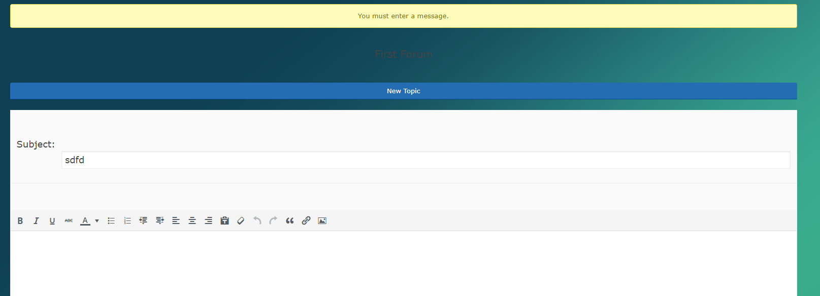Open the First Forum link

(x=404, y=54)
